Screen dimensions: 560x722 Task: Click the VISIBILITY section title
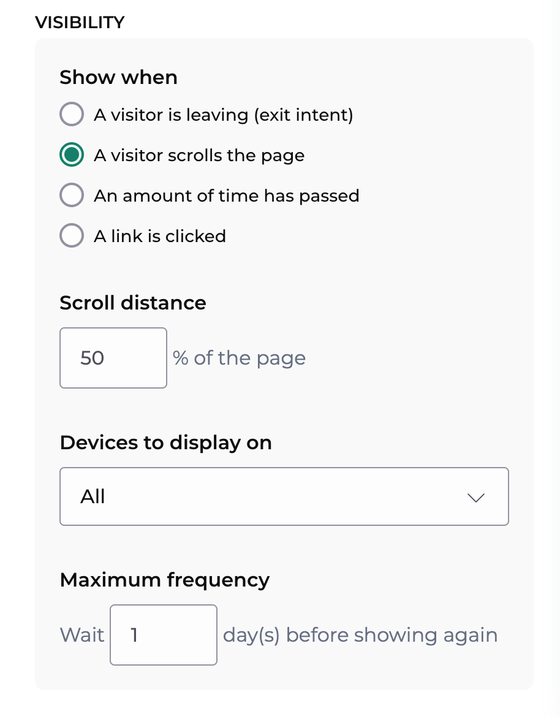click(80, 22)
